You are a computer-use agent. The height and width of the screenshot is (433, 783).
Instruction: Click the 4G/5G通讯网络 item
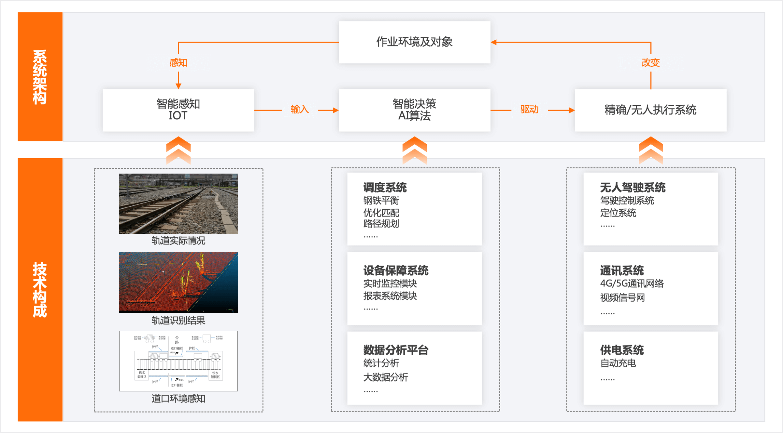632,283
